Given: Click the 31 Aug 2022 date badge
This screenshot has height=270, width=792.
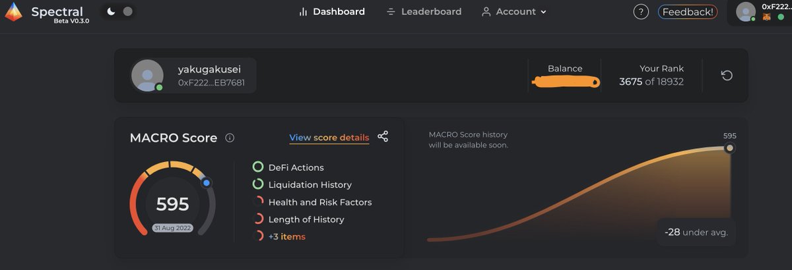Looking at the screenshot, I should tap(173, 228).
